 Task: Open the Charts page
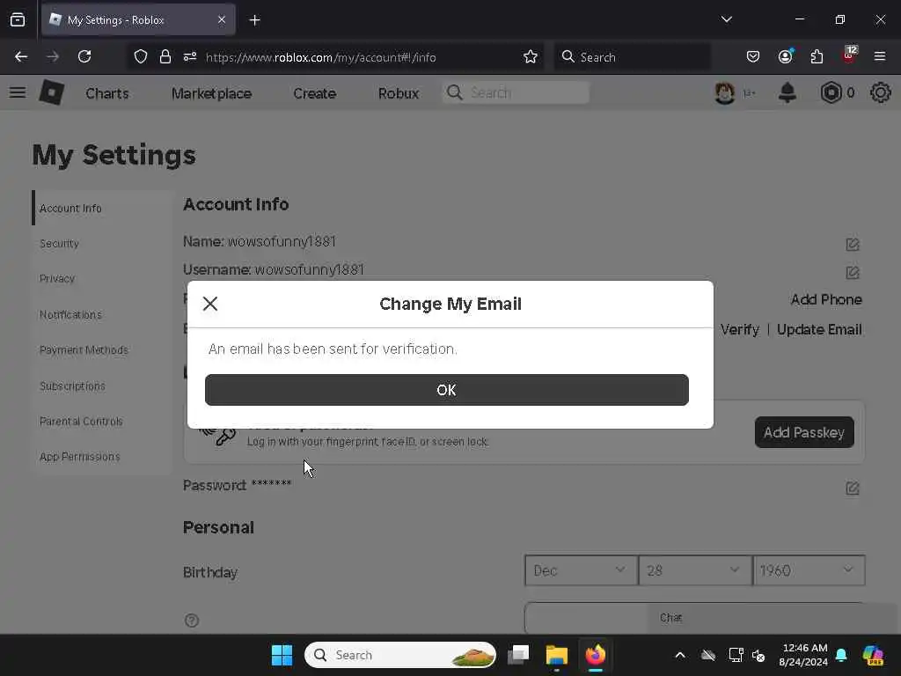click(106, 93)
